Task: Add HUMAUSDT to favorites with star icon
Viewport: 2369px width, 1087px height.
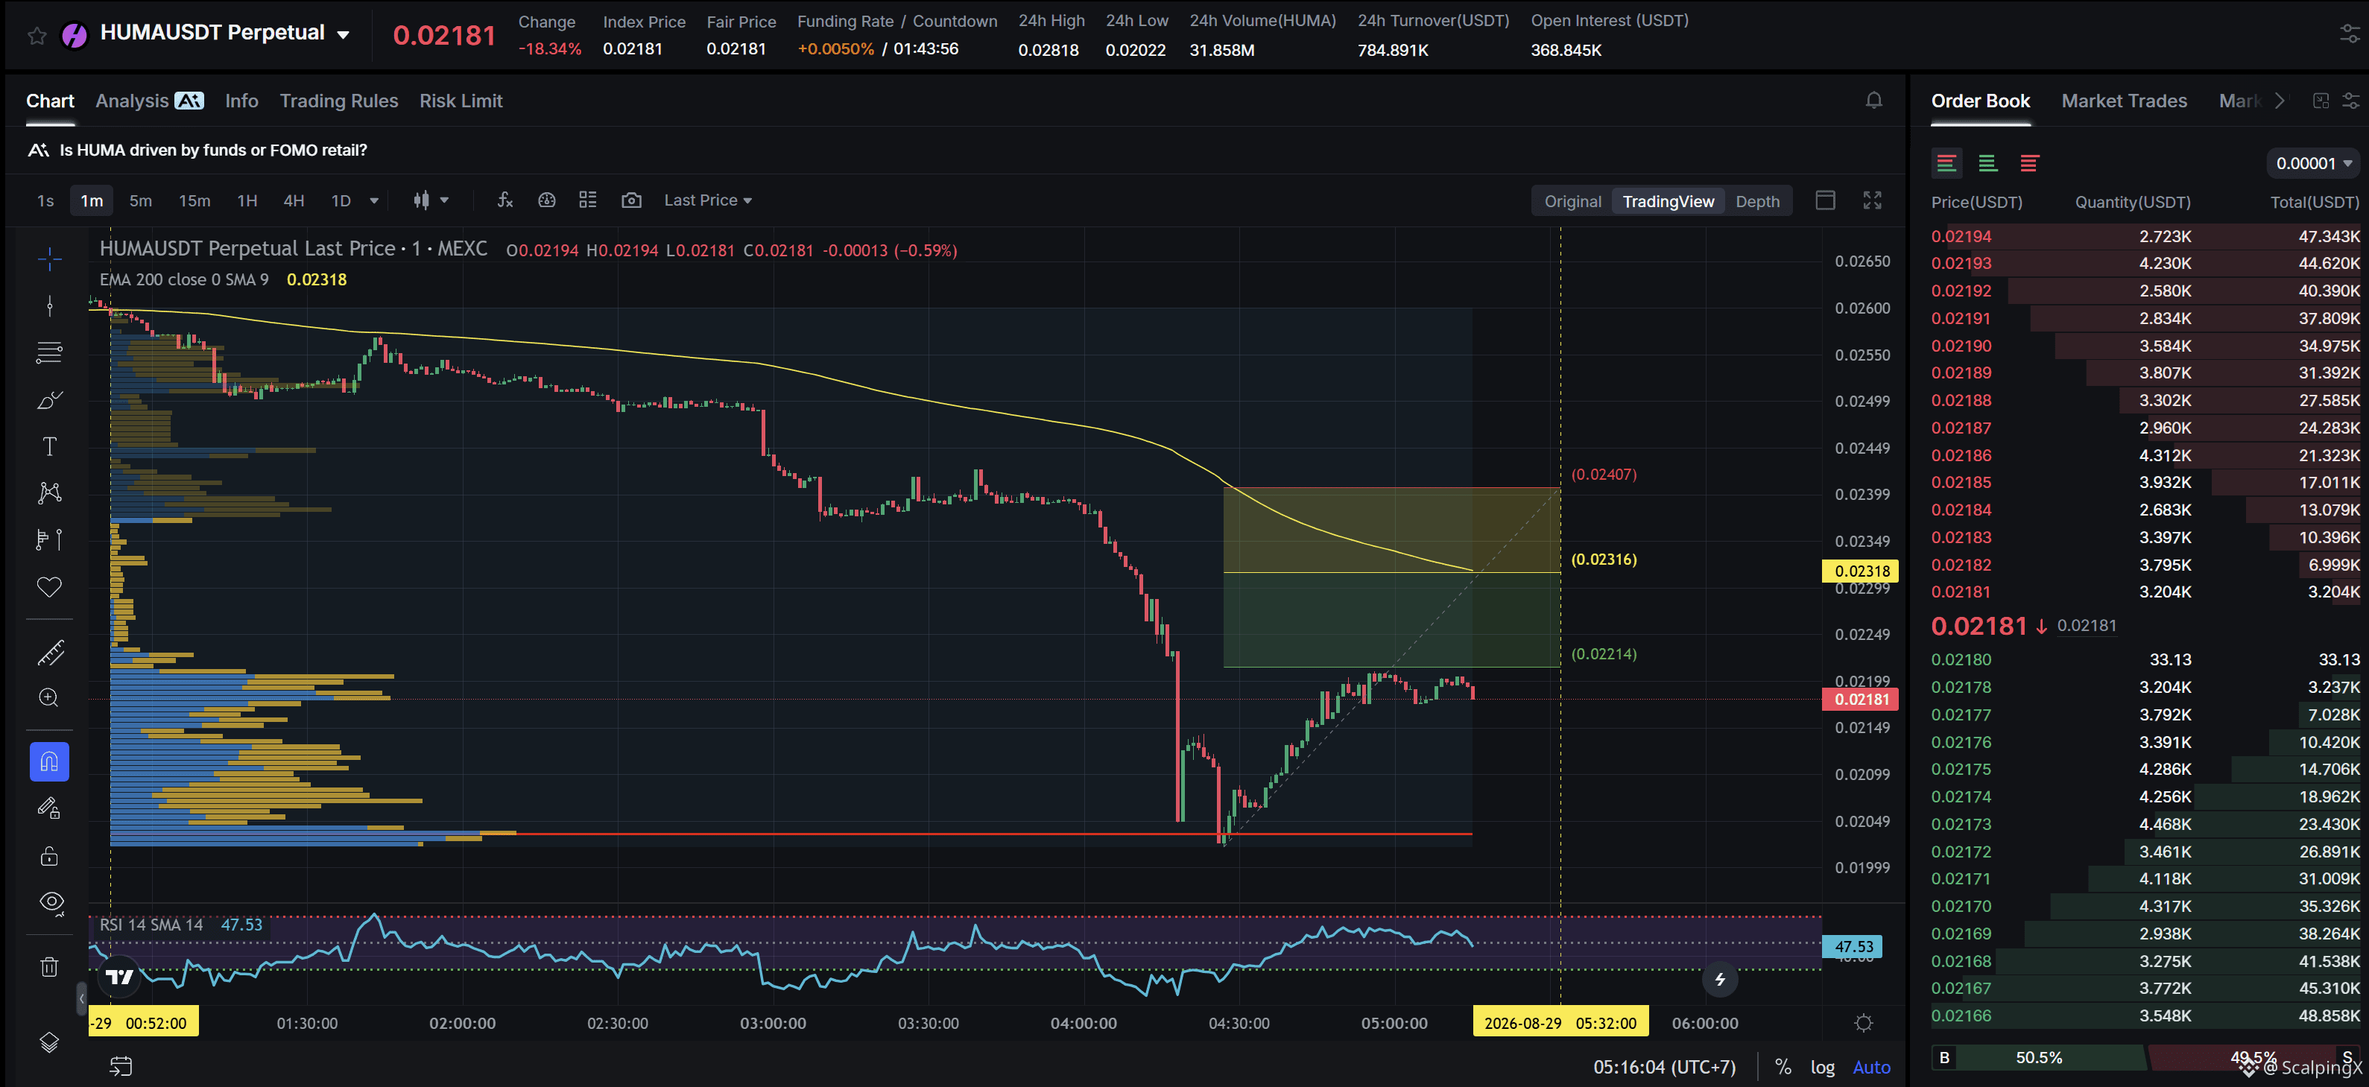Action: (37, 36)
